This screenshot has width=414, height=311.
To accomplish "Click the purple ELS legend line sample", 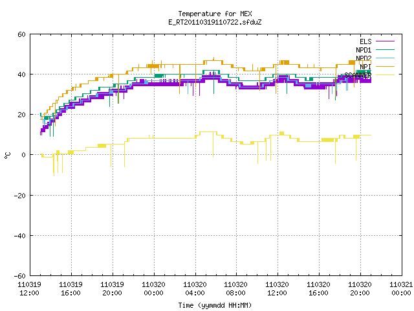I will pos(385,41).
